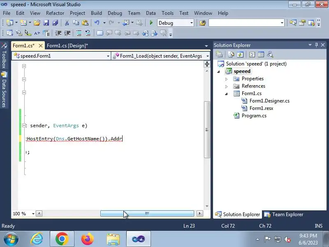Open the Windows Start menu
The image size is (329, 247).
tap(11, 239)
